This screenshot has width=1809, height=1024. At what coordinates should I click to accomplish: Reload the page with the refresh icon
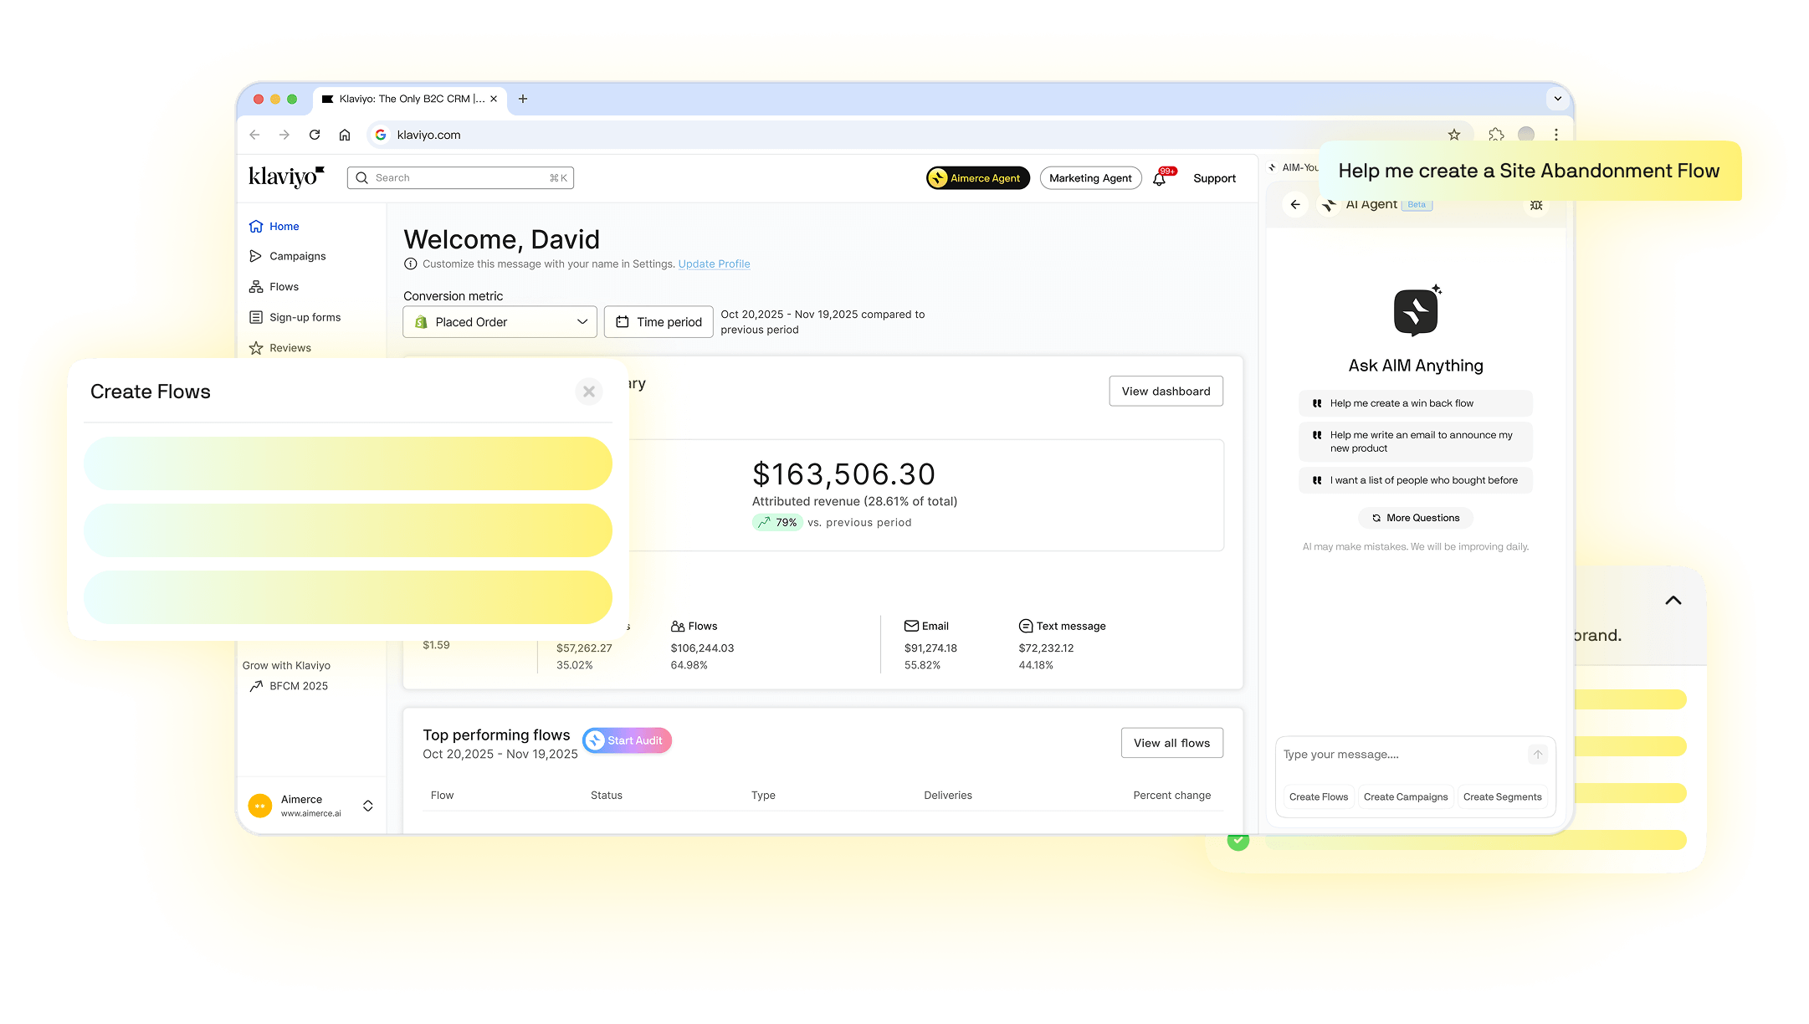point(315,135)
